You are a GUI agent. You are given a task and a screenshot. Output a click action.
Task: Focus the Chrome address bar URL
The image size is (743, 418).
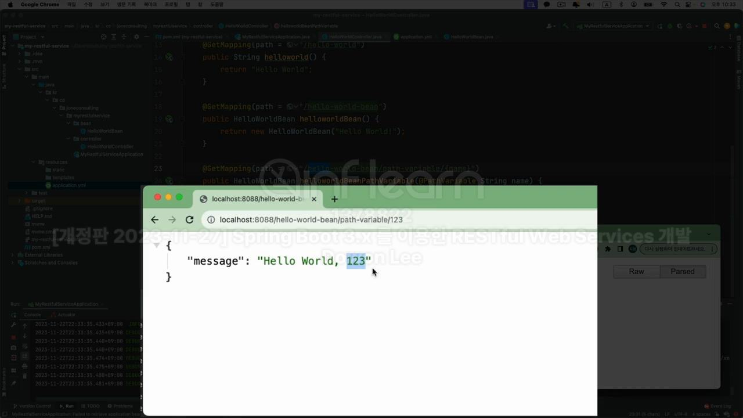coord(311,219)
